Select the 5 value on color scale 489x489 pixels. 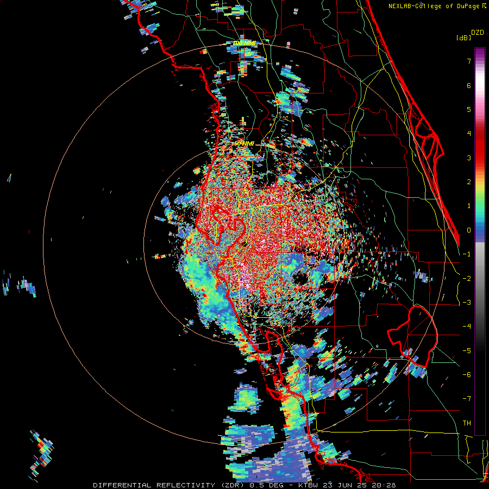point(469,109)
